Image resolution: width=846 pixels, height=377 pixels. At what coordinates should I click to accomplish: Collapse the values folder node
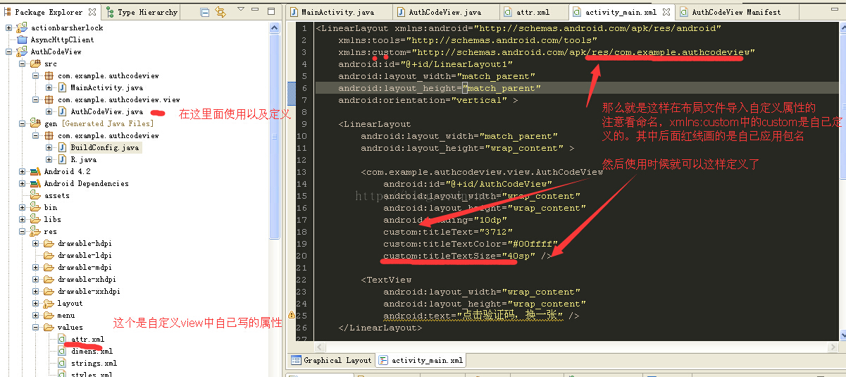point(36,327)
